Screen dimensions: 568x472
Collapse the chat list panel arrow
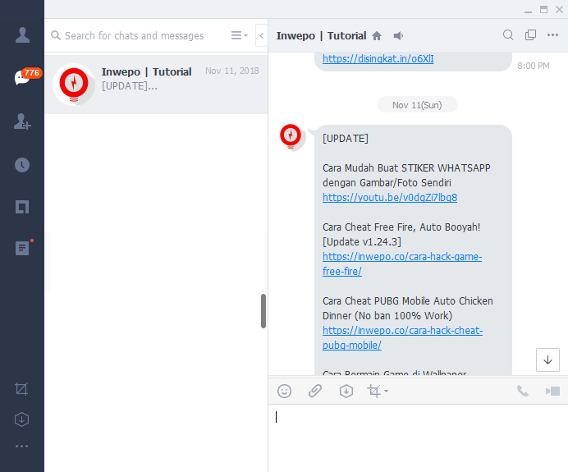[x=261, y=35]
